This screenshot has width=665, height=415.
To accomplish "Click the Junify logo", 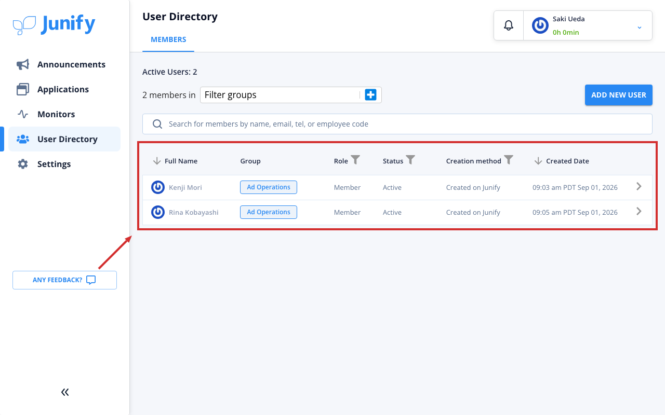I will click(x=54, y=24).
